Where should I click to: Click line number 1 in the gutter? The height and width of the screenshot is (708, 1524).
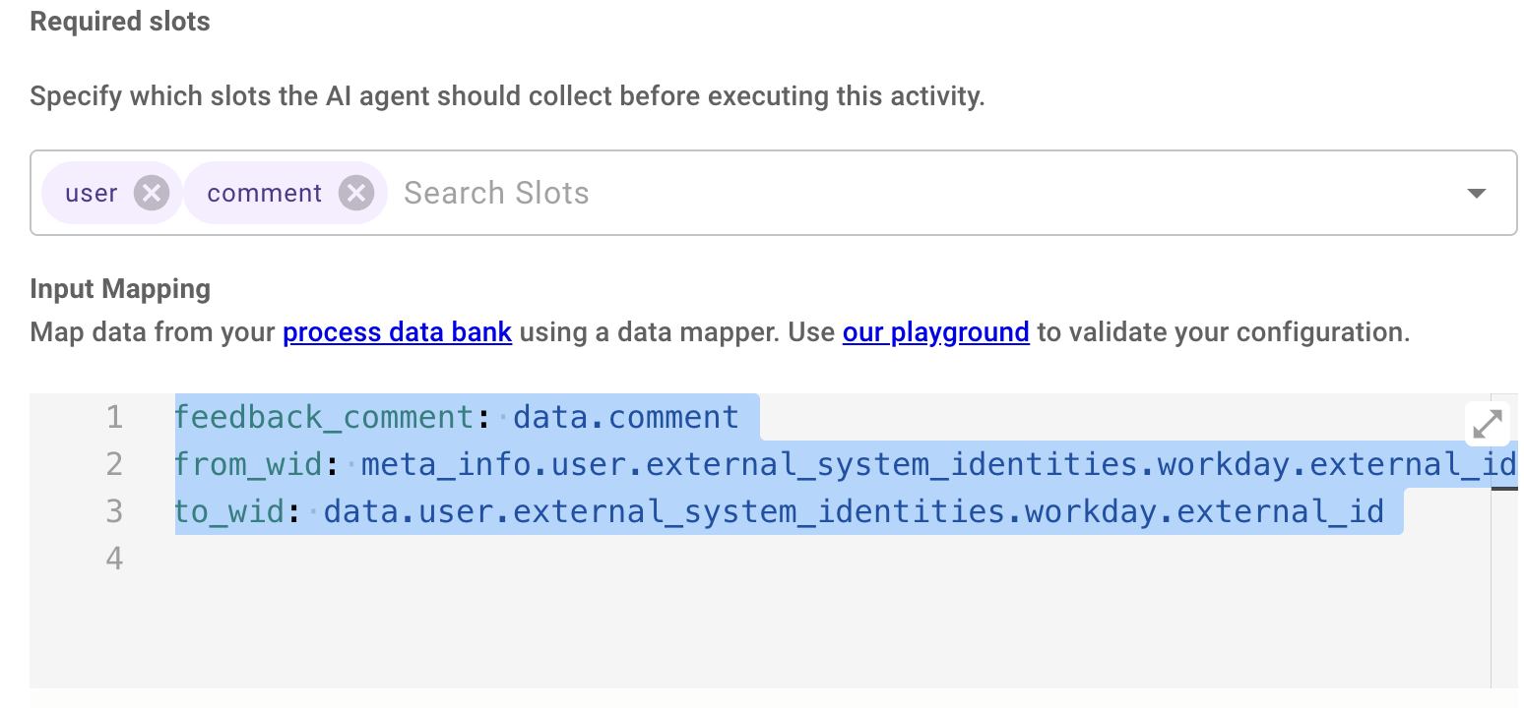click(x=114, y=417)
